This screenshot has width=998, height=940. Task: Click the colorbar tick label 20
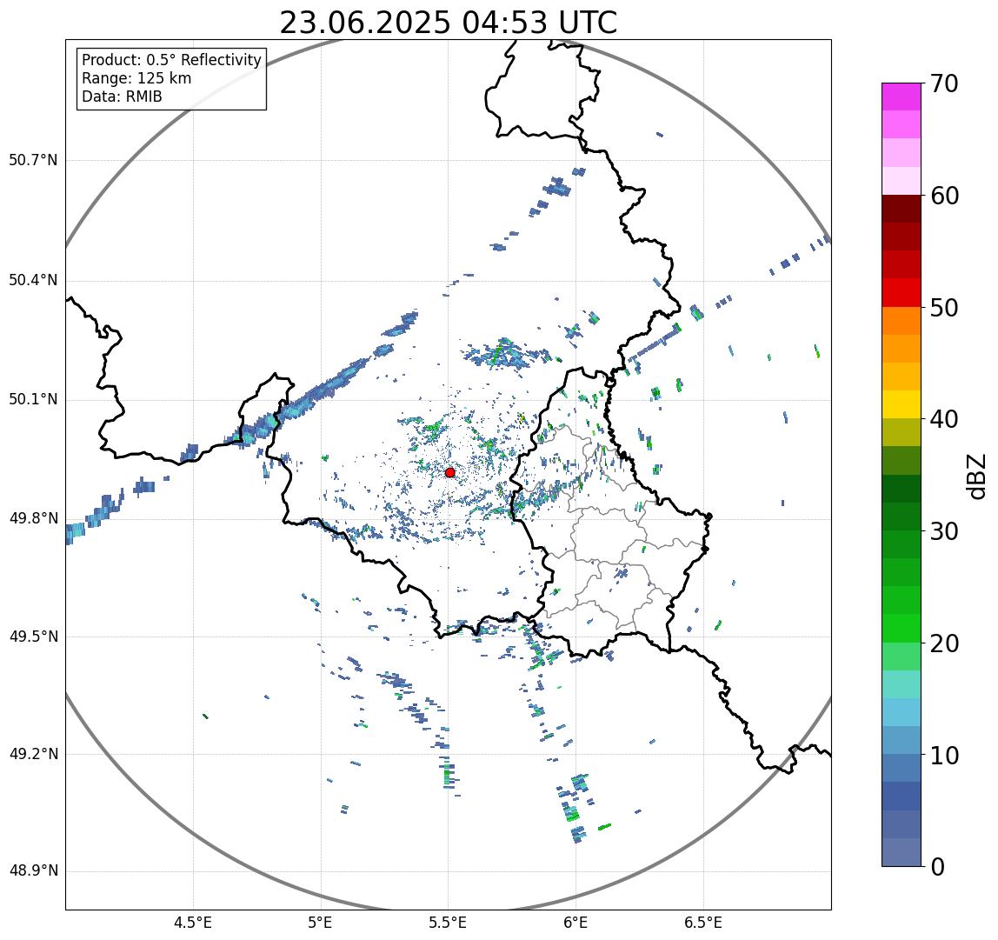pyautogui.click(x=944, y=643)
